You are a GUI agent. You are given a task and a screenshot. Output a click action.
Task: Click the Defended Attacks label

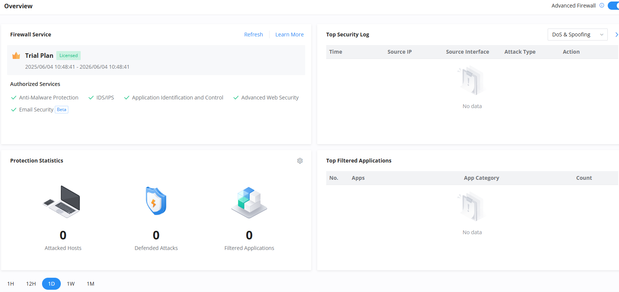(x=156, y=248)
